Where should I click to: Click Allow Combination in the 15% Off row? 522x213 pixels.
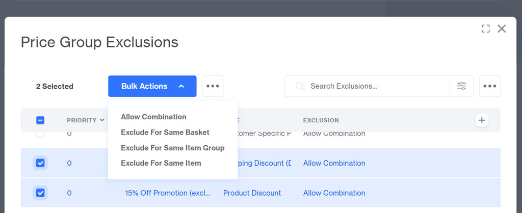[x=334, y=193]
